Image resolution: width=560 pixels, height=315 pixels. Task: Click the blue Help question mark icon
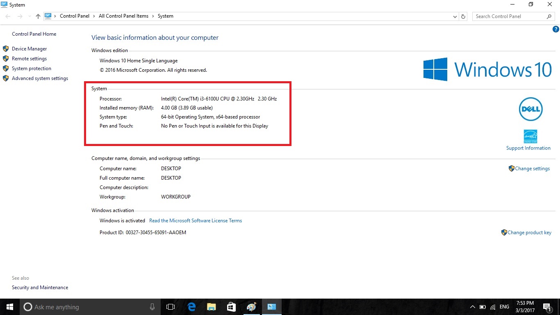(x=556, y=29)
